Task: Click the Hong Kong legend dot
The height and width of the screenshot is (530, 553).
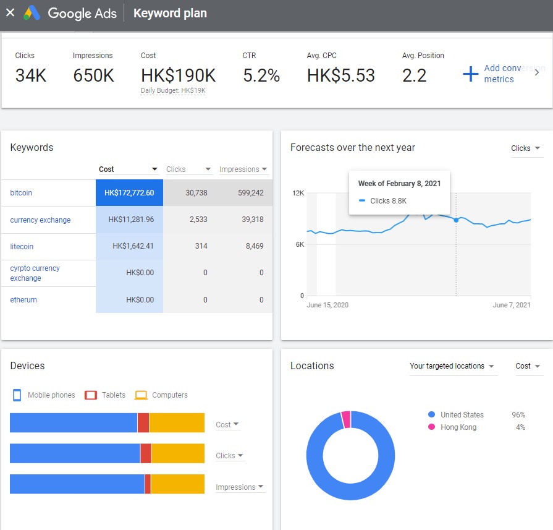Action: pyautogui.click(x=431, y=427)
